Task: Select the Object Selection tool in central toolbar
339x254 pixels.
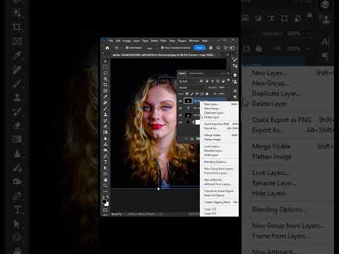Action: [105, 79]
